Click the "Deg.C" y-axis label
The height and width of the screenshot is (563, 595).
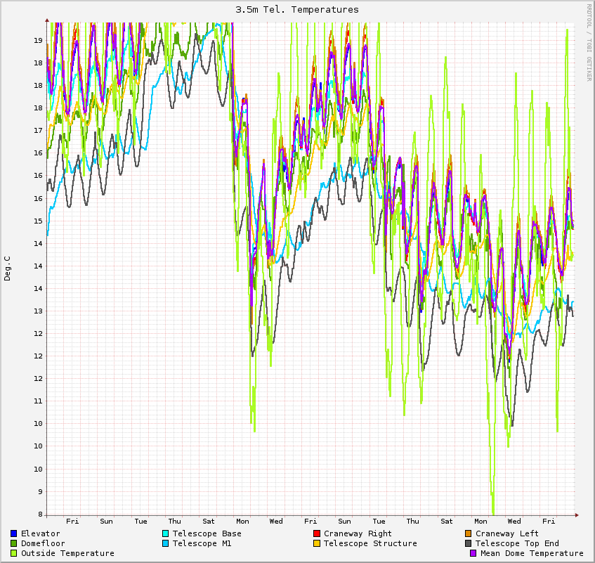(8, 268)
